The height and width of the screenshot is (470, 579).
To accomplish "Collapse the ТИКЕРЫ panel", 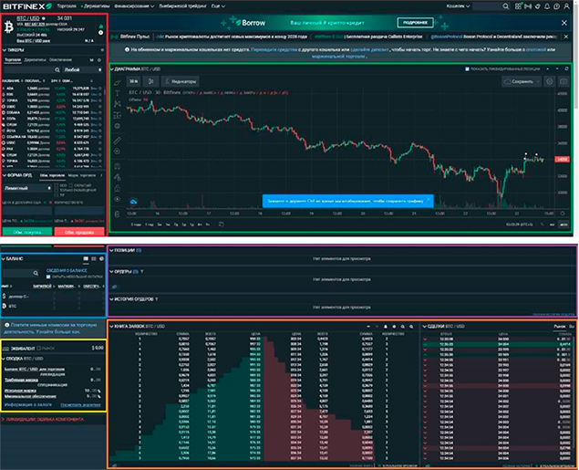I will pos(5,50).
